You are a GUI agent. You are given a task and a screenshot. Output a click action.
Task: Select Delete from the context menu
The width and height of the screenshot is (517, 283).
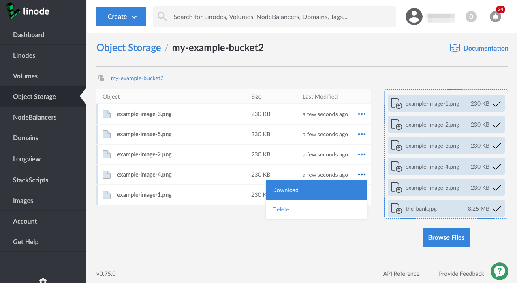pyautogui.click(x=281, y=209)
